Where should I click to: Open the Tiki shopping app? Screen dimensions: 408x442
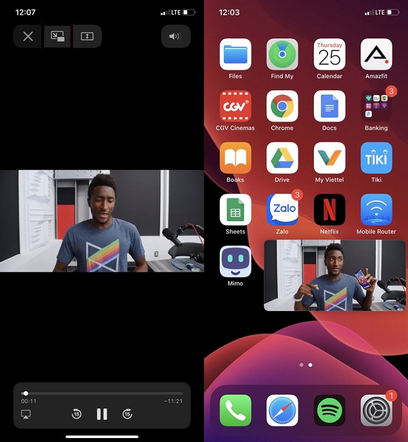click(x=376, y=158)
